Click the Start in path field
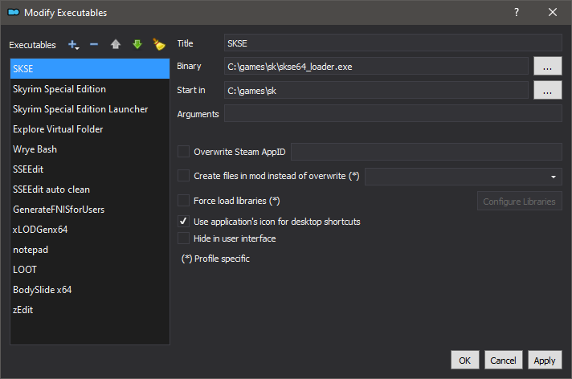 coord(376,90)
